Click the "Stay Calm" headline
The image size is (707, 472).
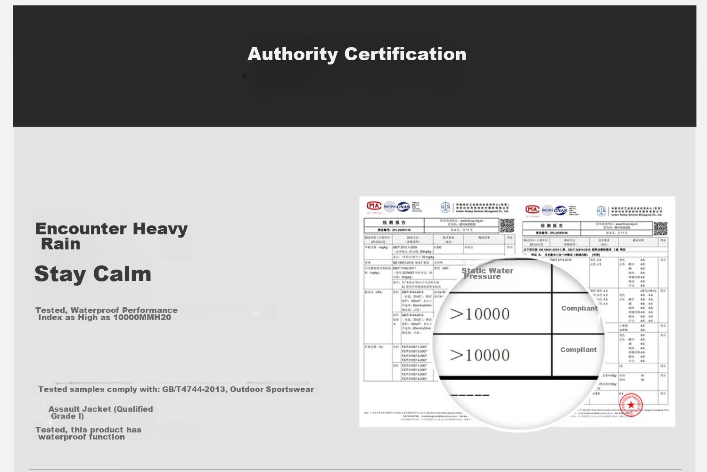point(93,274)
